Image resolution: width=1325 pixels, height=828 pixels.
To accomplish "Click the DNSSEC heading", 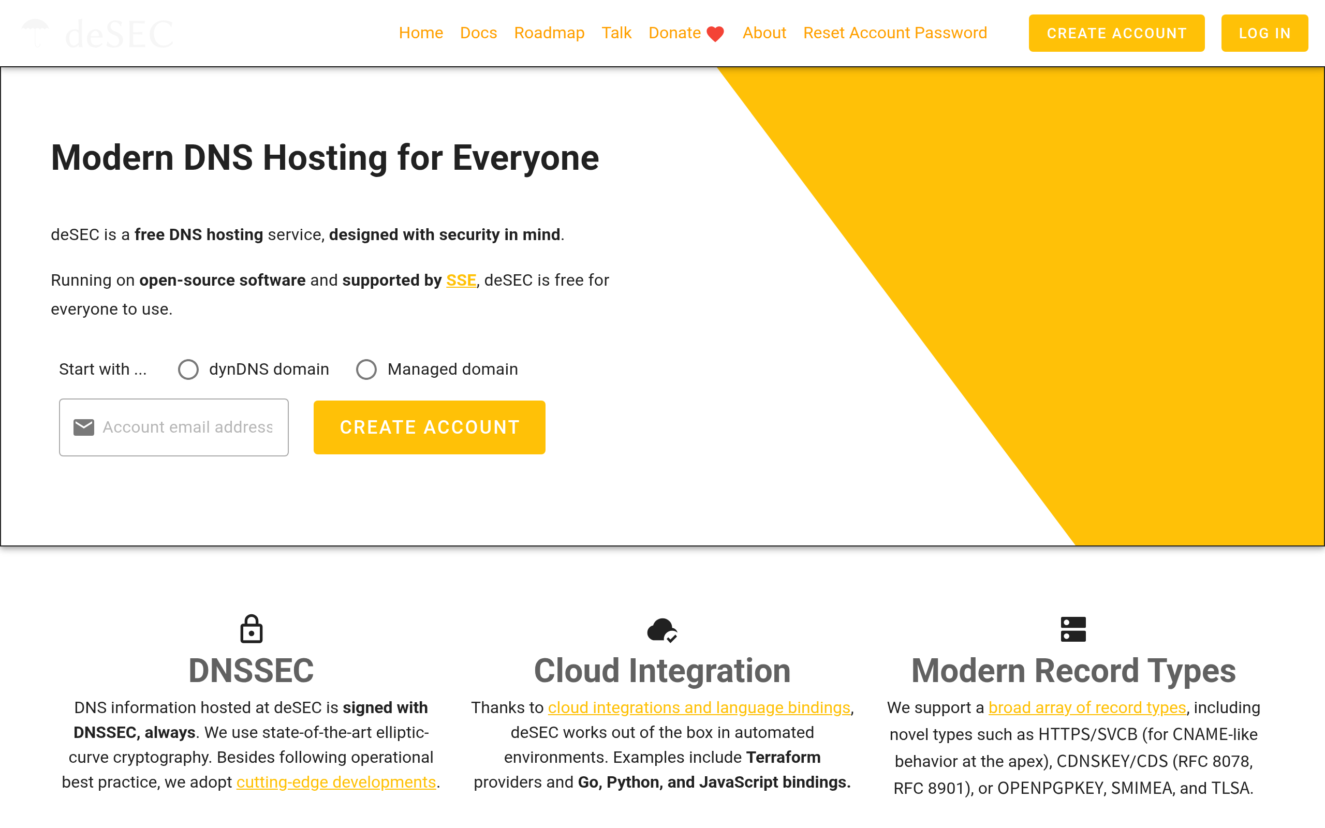I will click(x=252, y=671).
